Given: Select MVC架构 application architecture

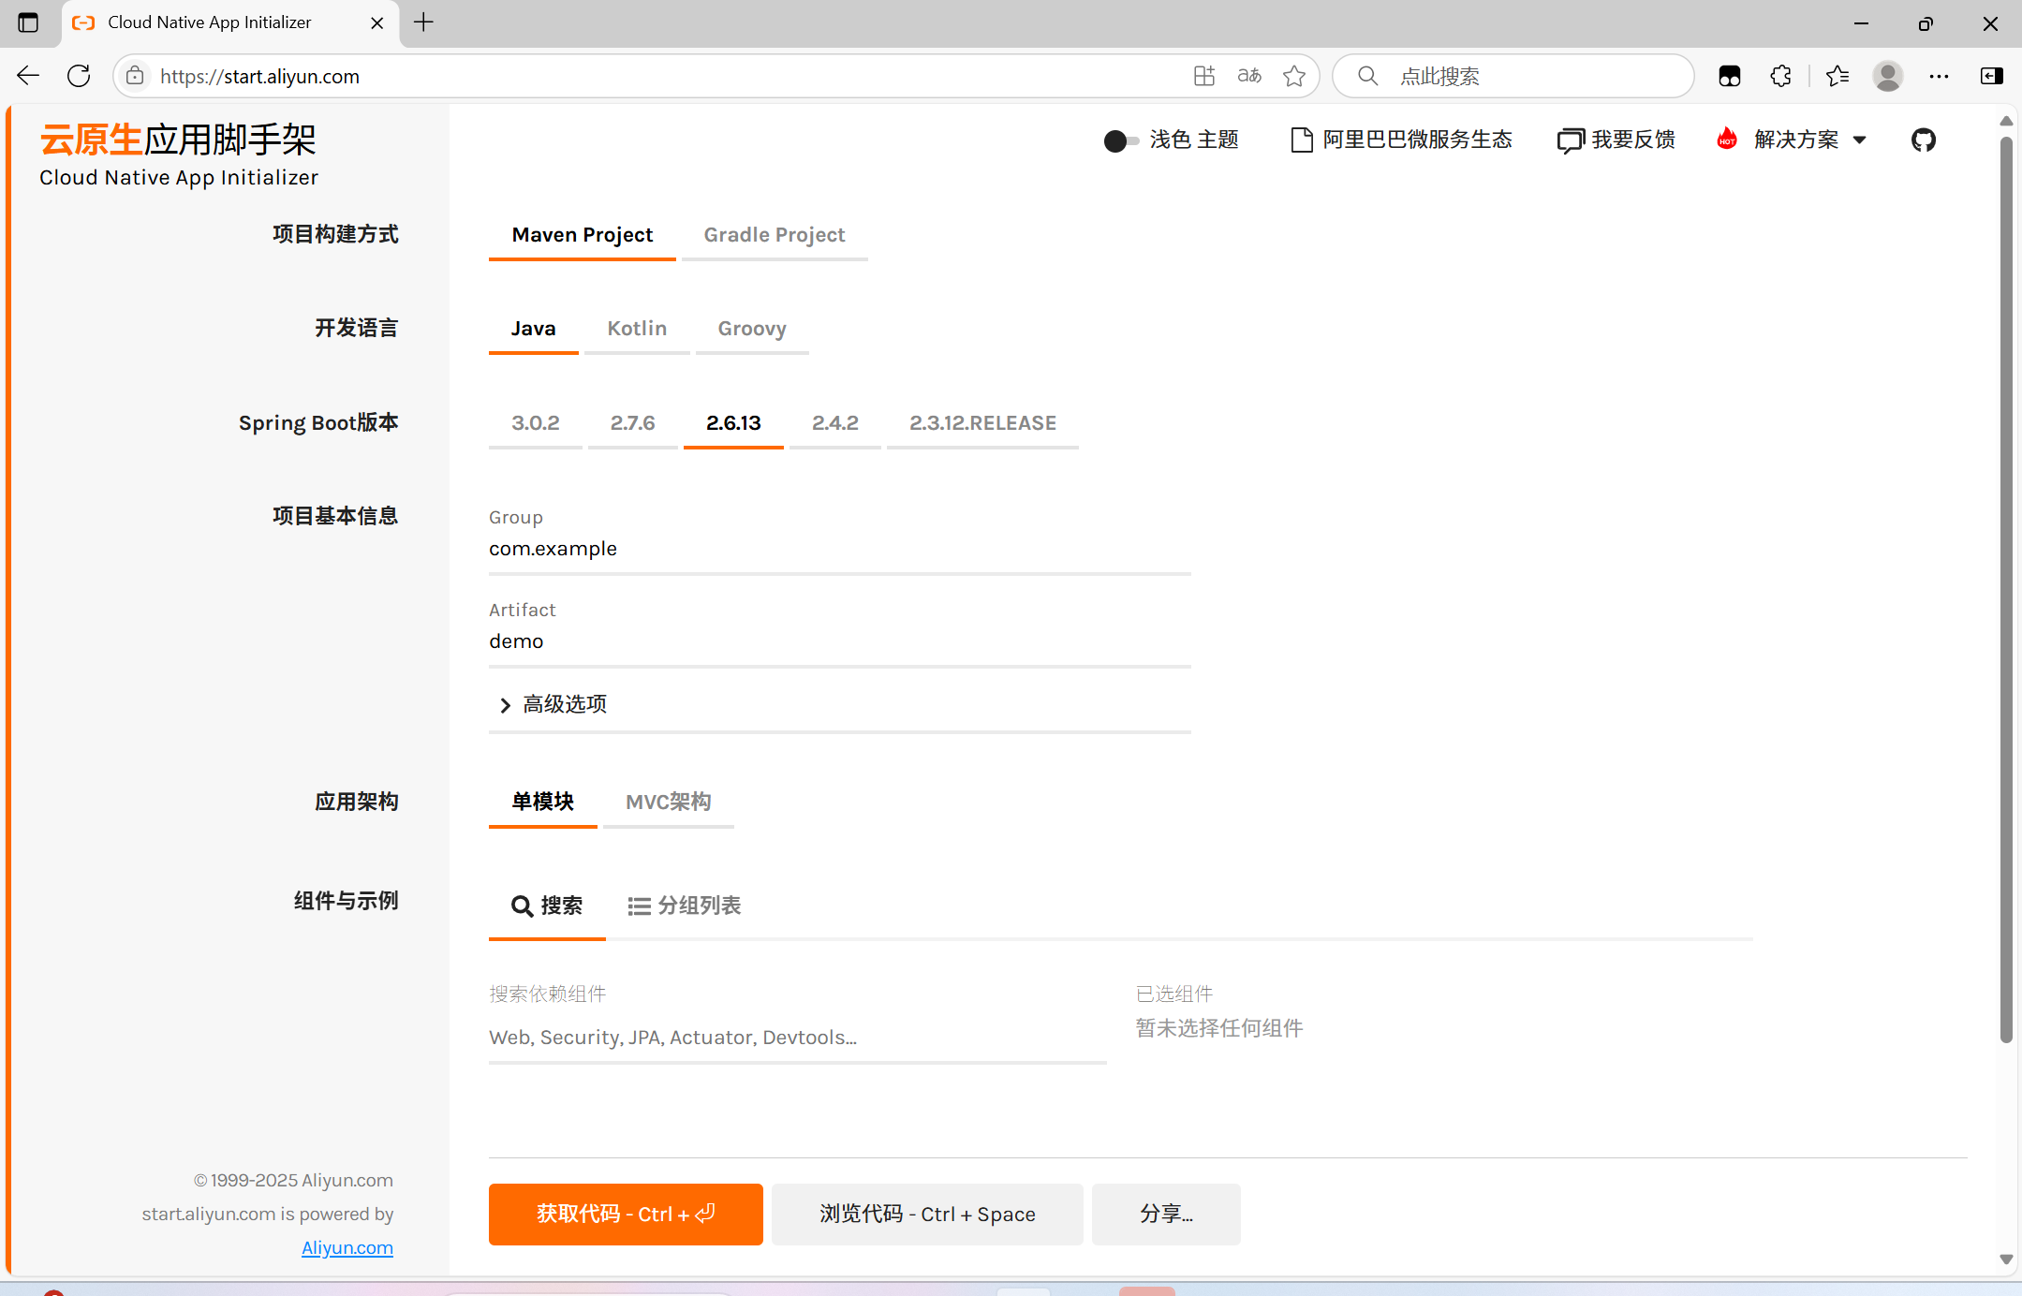Looking at the screenshot, I should (668, 803).
